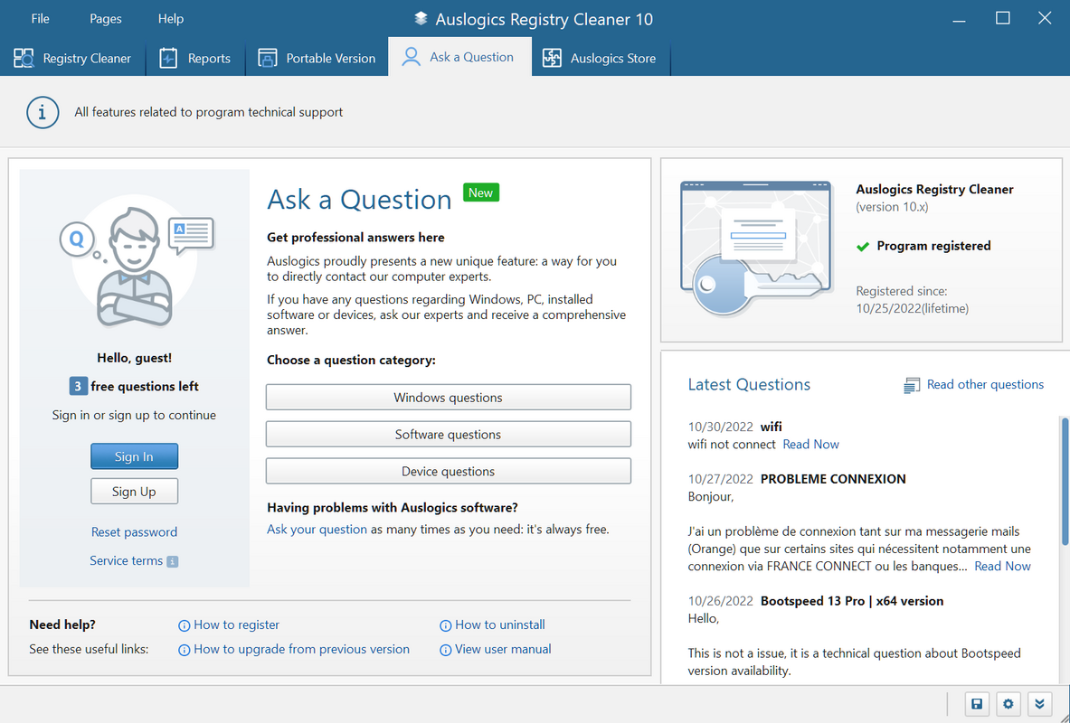Open How to upgrade from previous version

click(x=301, y=649)
